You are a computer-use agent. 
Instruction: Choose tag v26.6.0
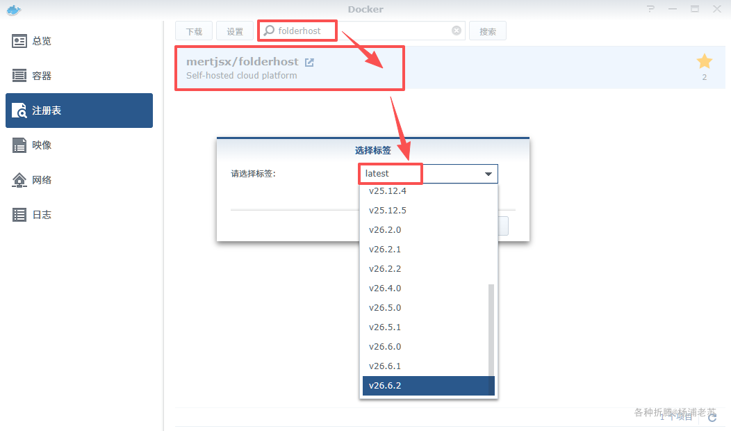[429, 347]
